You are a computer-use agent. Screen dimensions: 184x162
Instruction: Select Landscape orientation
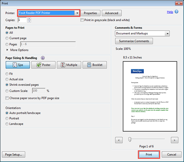tap(7, 124)
